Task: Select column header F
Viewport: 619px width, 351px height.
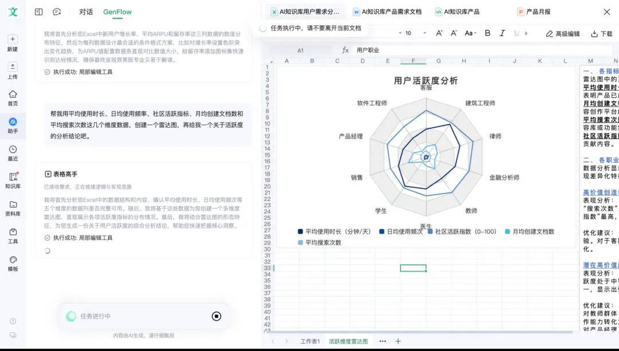Action: [413, 61]
